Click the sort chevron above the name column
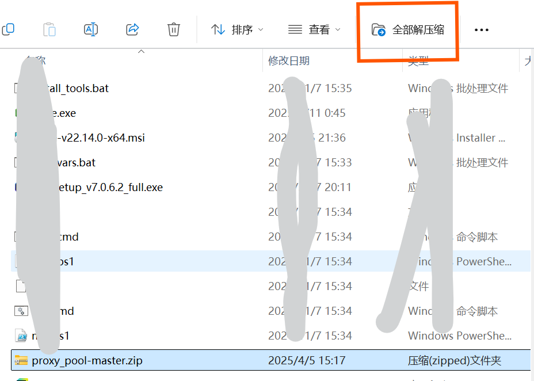The height and width of the screenshot is (381, 534). (x=141, y=51)
